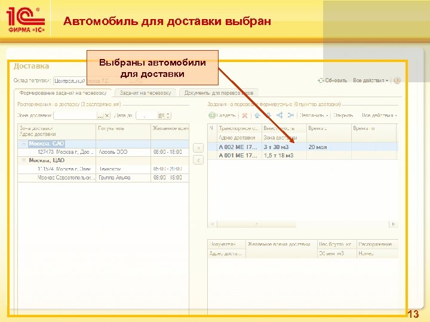Click the horizontal scrollbar left arrow
The width and height of the screenshot is (430, 322).
(212, 224)
